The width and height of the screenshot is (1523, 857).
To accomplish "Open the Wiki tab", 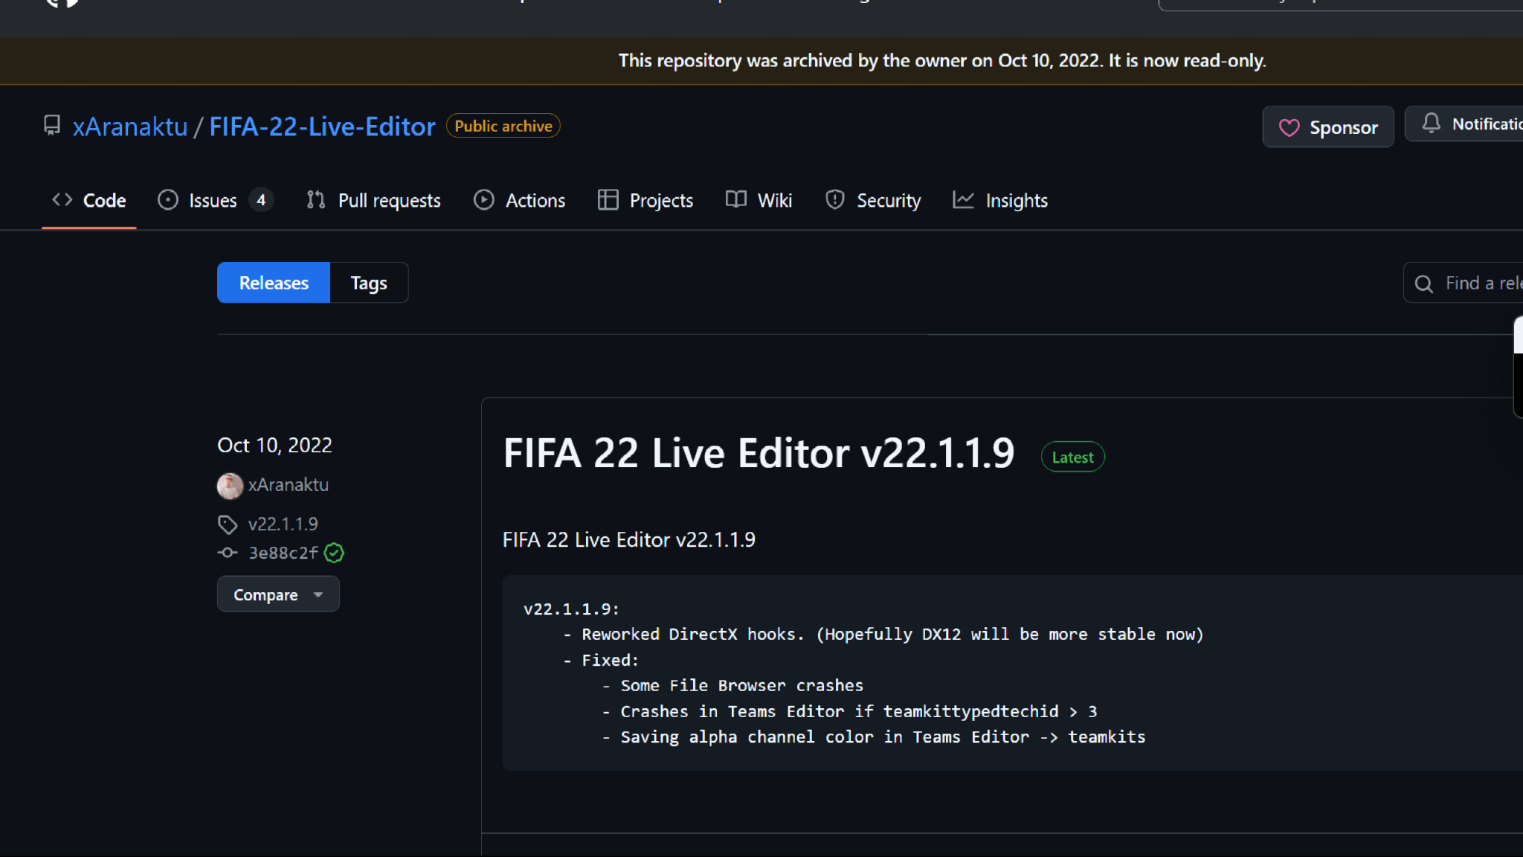I will tap(759, 200).
